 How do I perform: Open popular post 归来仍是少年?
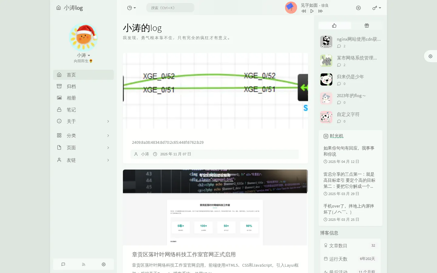click(350, 76)
